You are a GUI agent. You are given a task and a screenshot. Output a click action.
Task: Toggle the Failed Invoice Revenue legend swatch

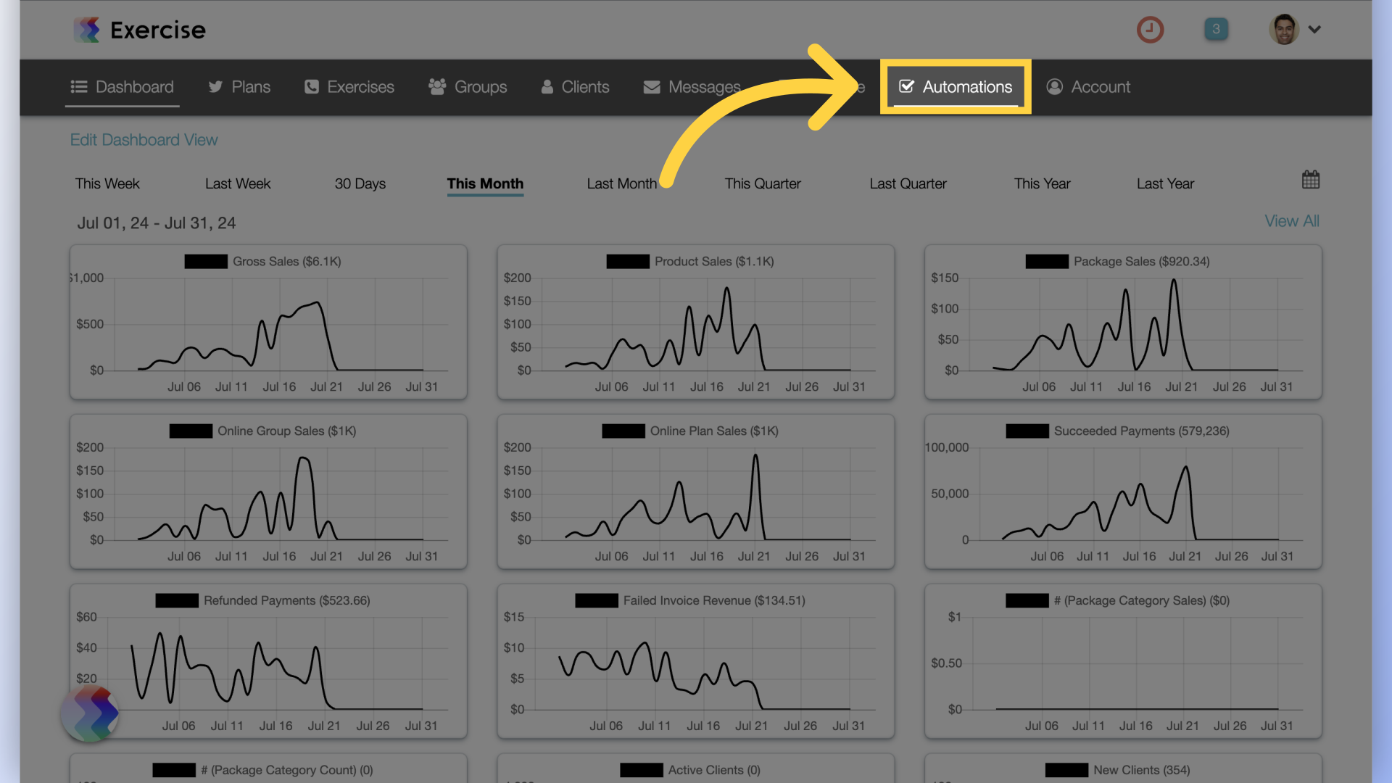tap(597, 601)
